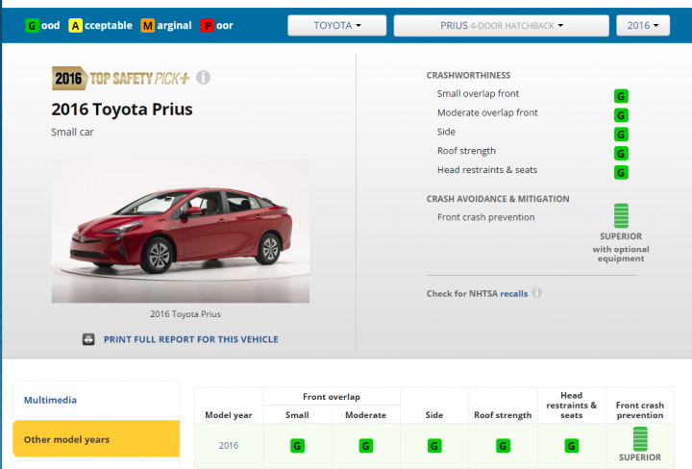Click table G icon under Roof strength column

point(503,446)
